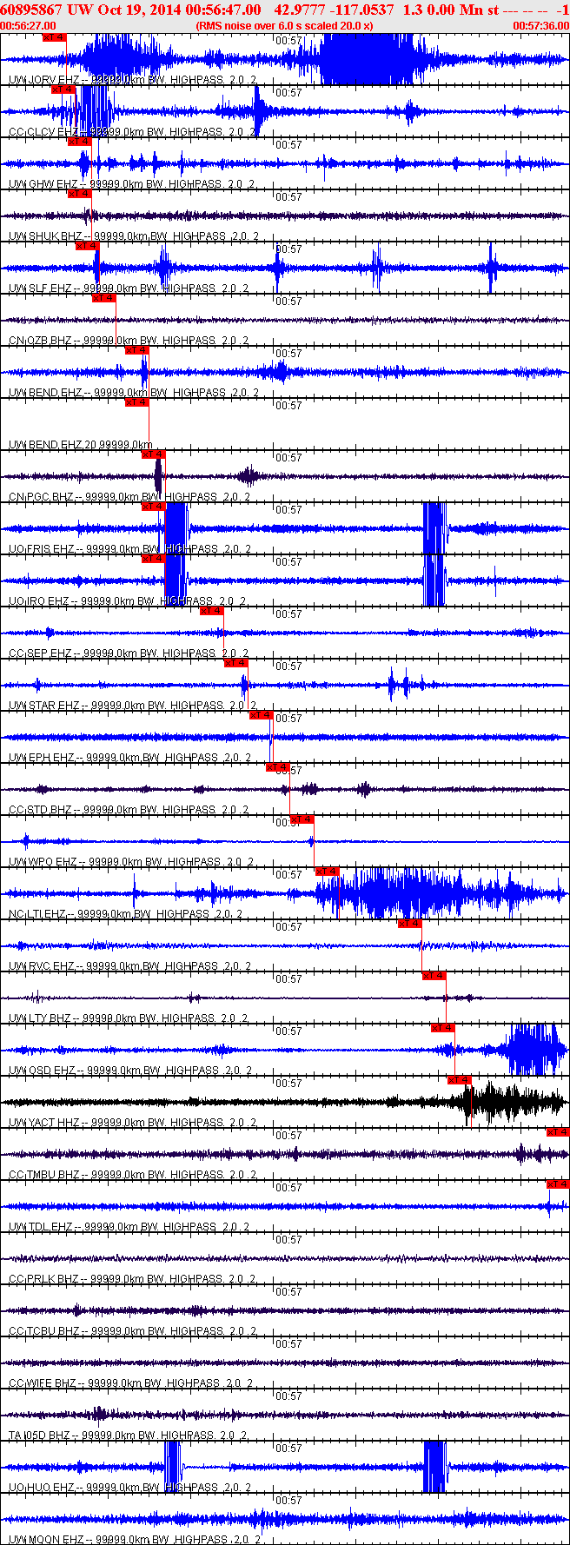Click the red pick marker on YACT trace

click(x=459, y=1080)
